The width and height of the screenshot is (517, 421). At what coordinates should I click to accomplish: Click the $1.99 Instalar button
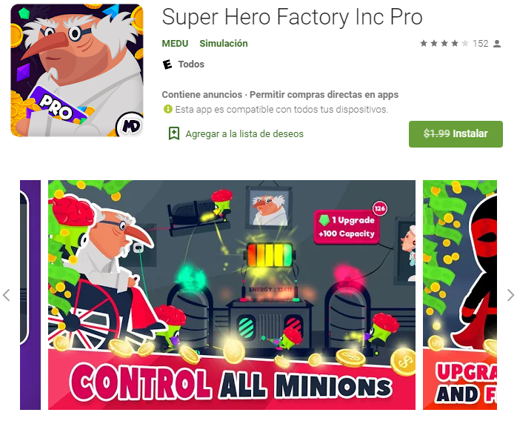tap(456, 134)
